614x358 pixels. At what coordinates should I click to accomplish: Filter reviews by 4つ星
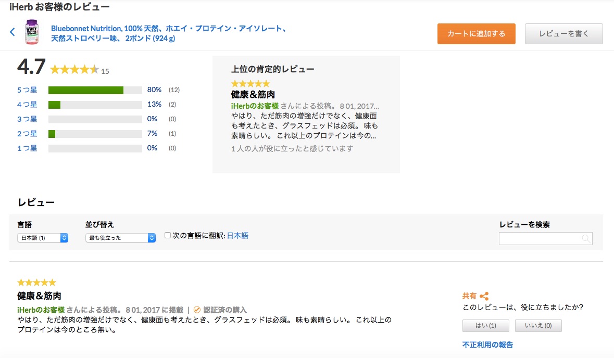coord(27,105)
